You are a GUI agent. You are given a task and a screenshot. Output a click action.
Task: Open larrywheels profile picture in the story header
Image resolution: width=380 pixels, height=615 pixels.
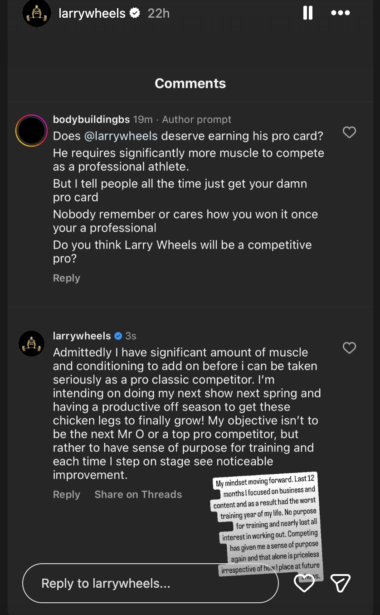[37, 13]
